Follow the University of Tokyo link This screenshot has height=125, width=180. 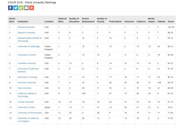(26, 107)
